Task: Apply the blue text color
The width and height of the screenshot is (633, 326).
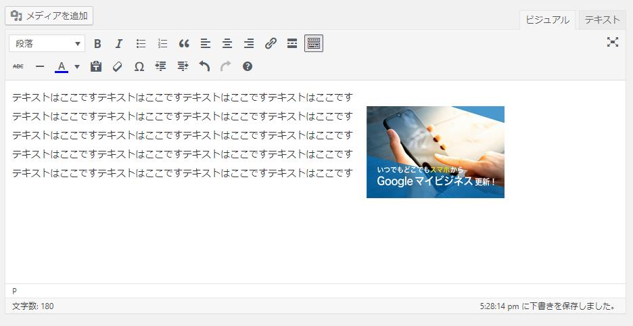Action: pos(62,66)
